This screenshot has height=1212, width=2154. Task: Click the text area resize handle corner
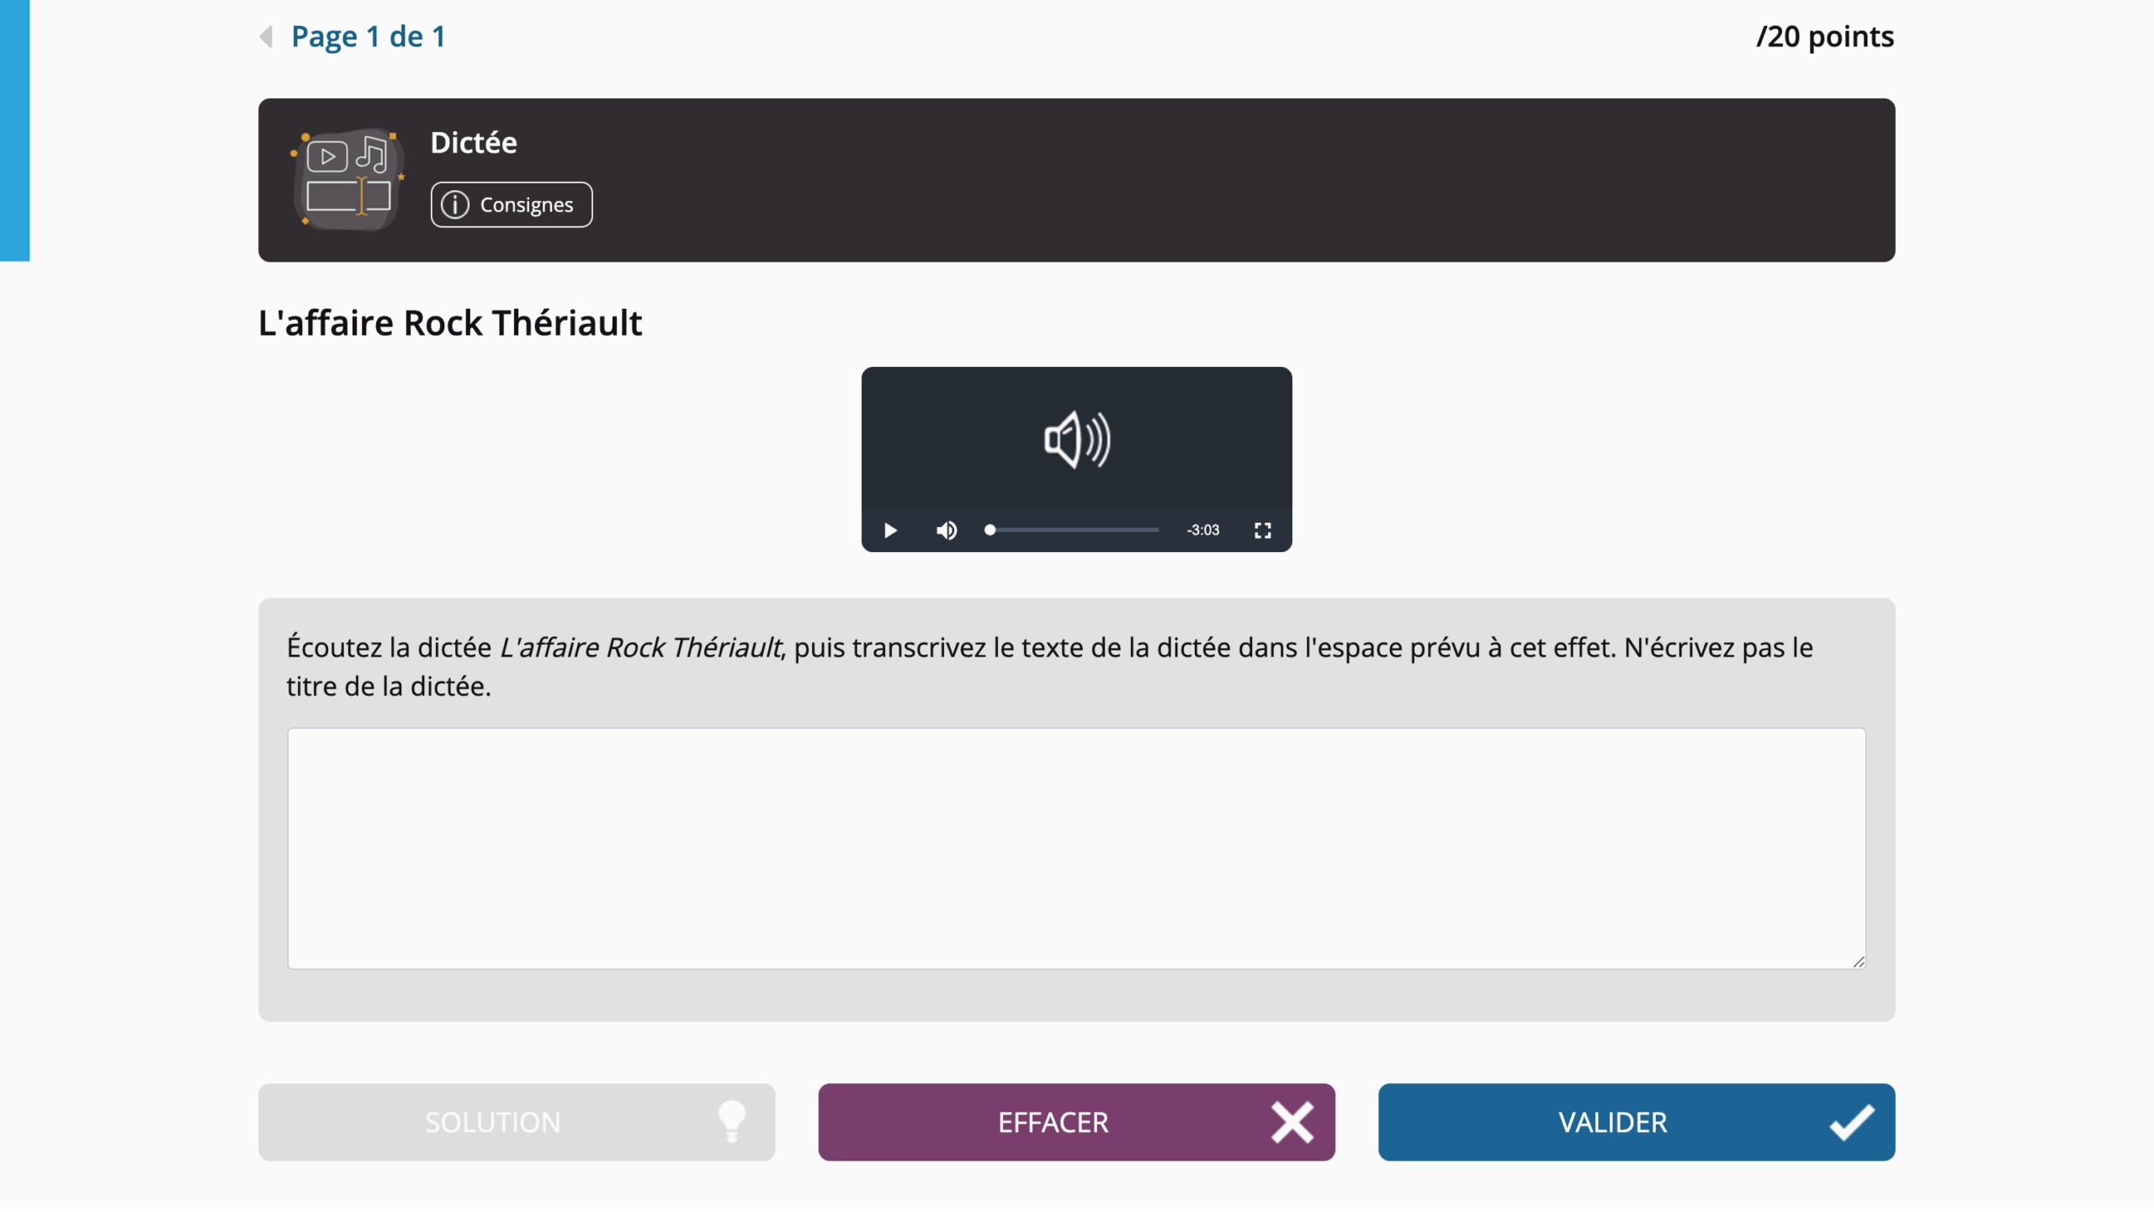coord(1859,961)
